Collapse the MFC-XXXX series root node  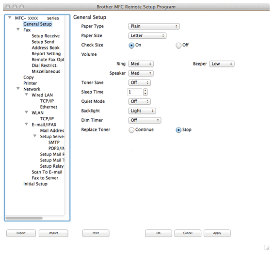(x=10, y=17)
